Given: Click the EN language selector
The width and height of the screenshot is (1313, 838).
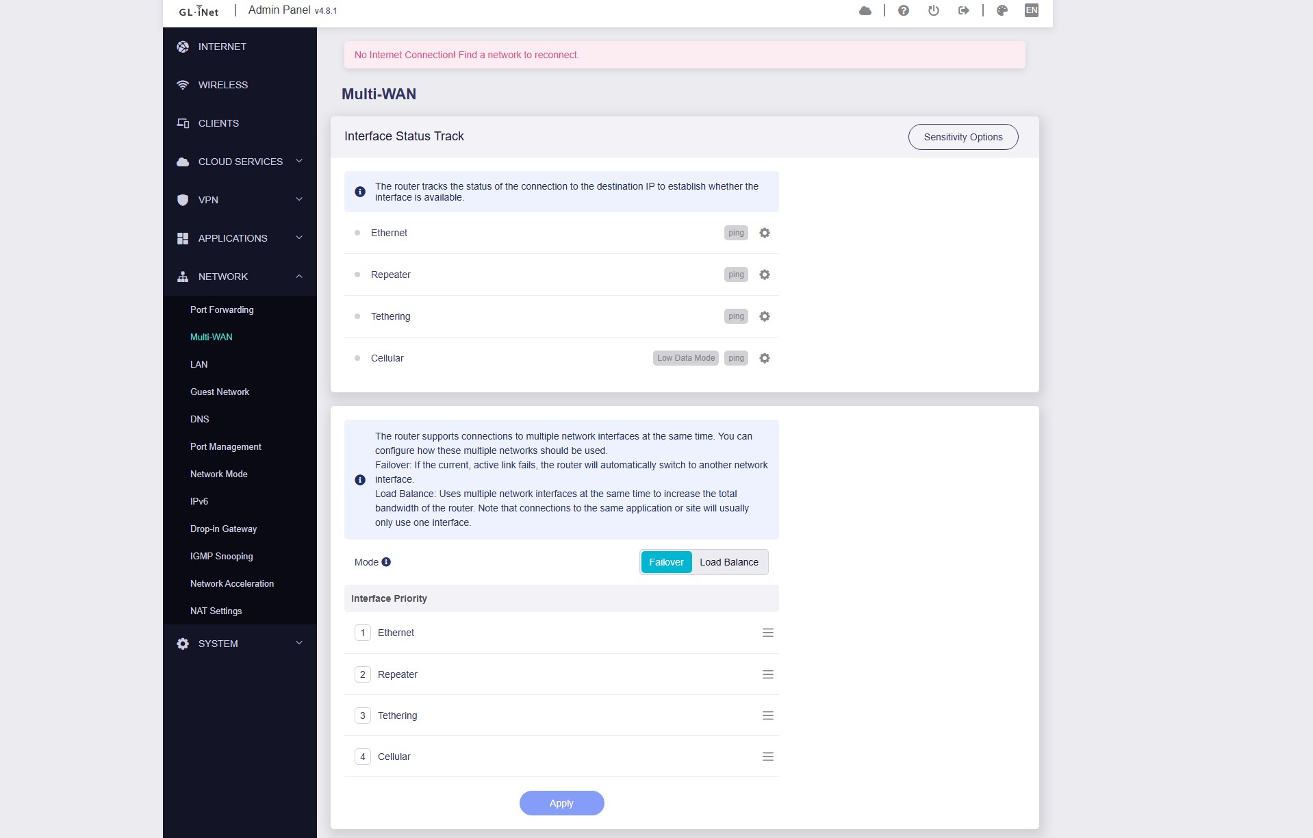Looking at the screenshot, I should [1031, 10].
